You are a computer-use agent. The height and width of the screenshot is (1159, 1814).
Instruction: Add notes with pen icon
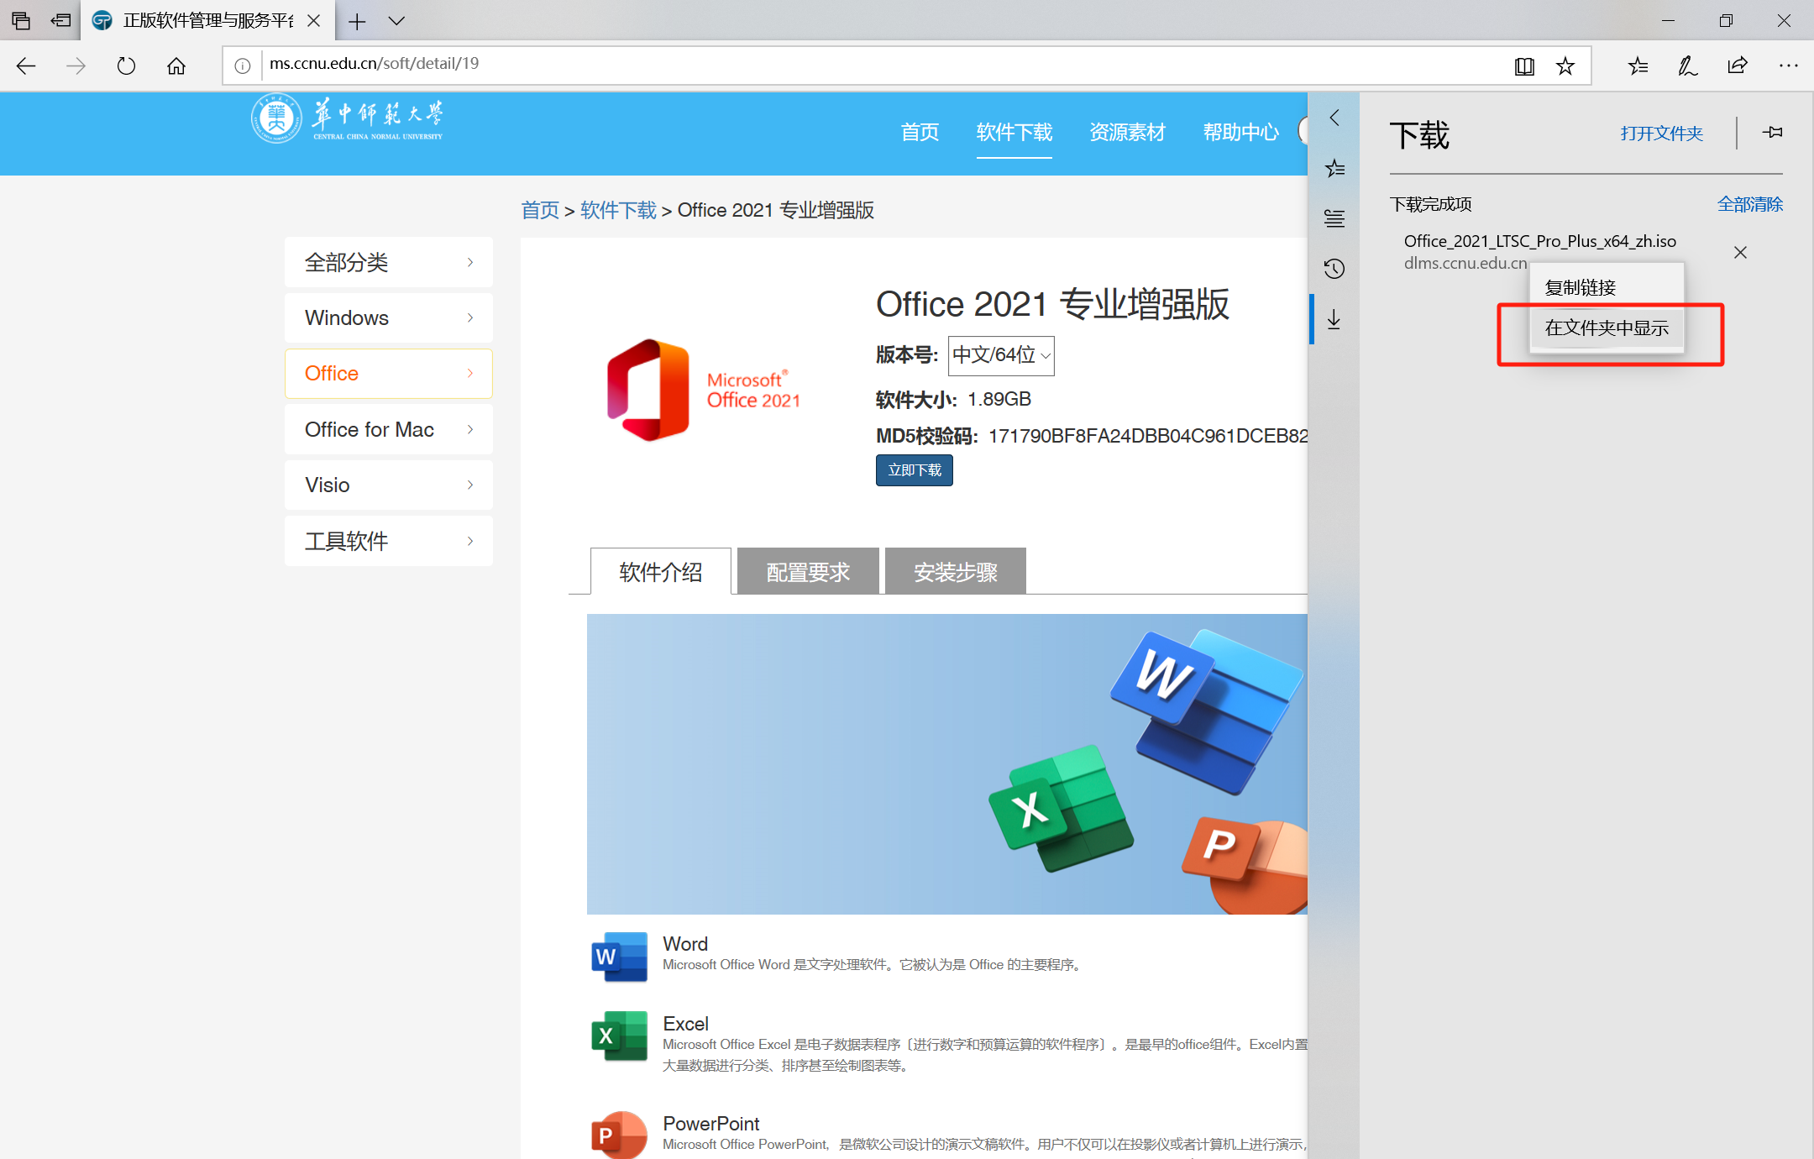(1688, 66)
